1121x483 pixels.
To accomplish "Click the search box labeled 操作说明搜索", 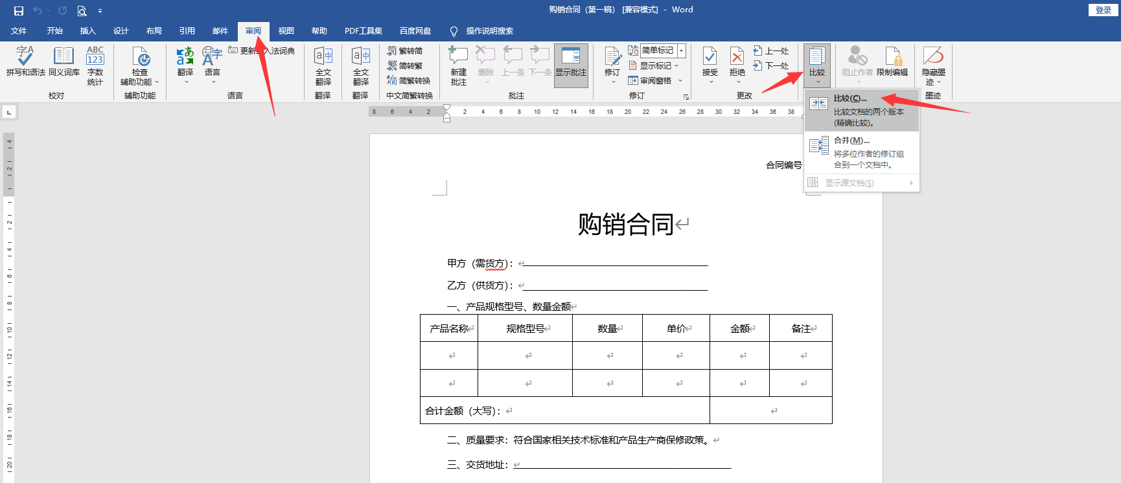I will (x=489, y=31).
